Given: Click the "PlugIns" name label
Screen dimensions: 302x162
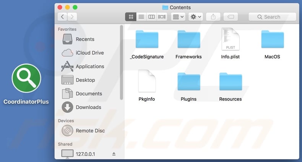Looking at the screenshot, I should point(188,99).
